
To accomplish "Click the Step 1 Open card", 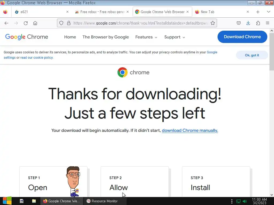I will pos(53,182).
